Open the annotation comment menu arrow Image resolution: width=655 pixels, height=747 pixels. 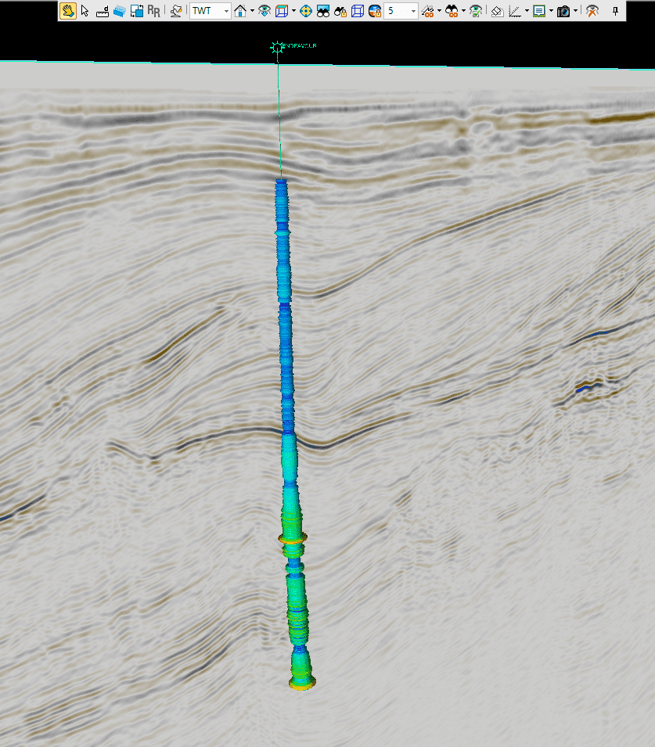pos(551,11)
